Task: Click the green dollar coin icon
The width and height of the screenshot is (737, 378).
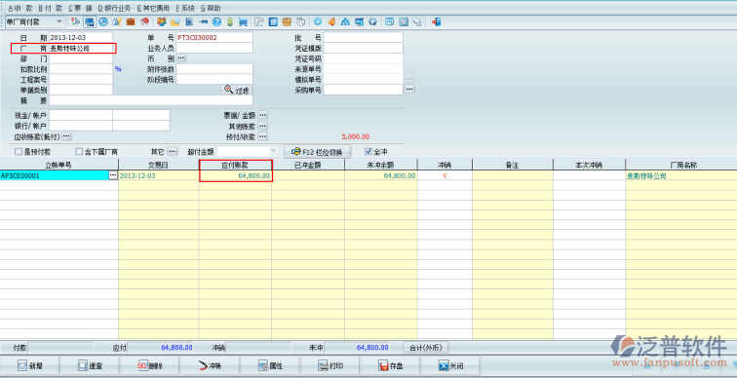Action: pos(230,21)
